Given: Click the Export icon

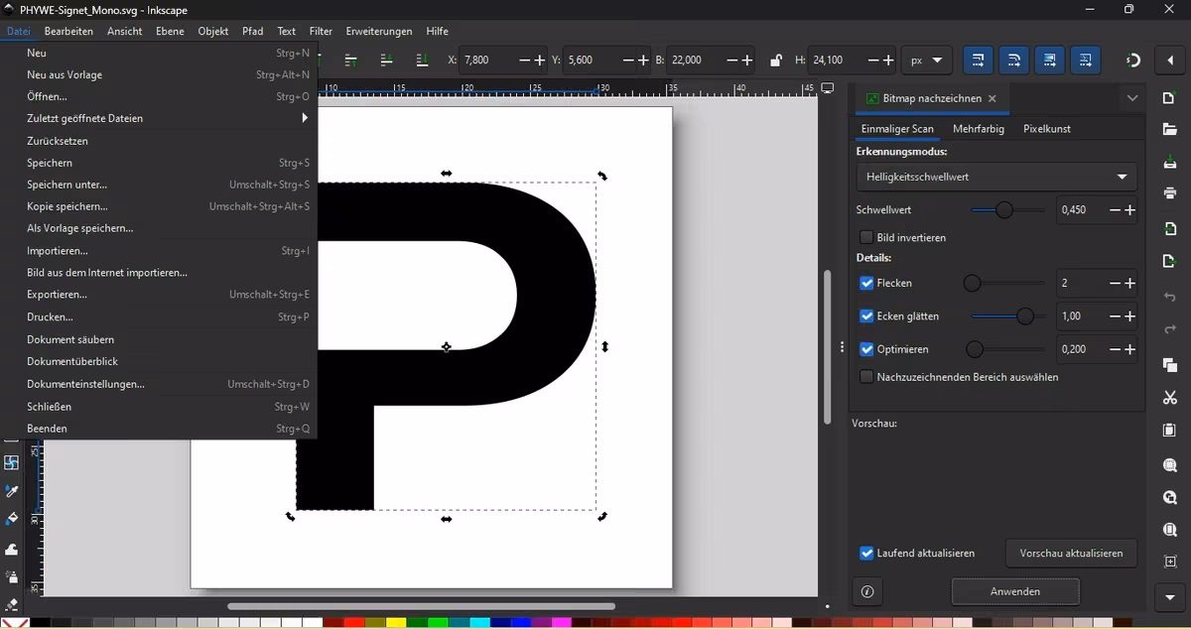Looking at the screenshot, I should [x=1170, y=261].
